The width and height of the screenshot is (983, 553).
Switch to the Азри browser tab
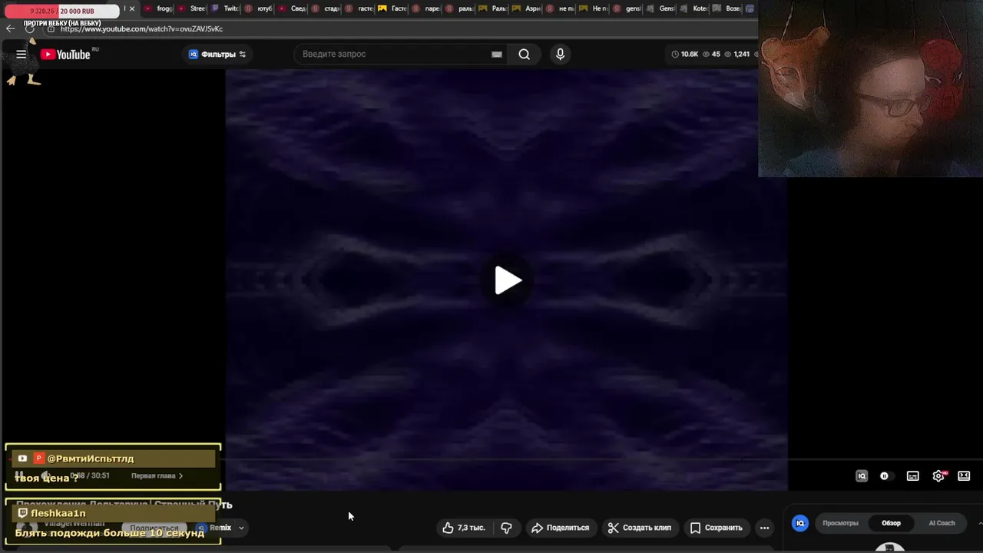coord(528,9)
